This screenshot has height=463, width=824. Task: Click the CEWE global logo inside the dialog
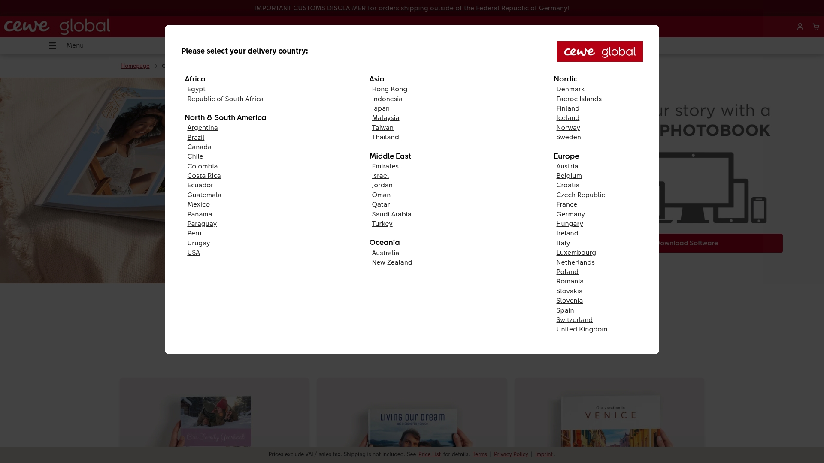pyautogui.click(x=600, y=51)
